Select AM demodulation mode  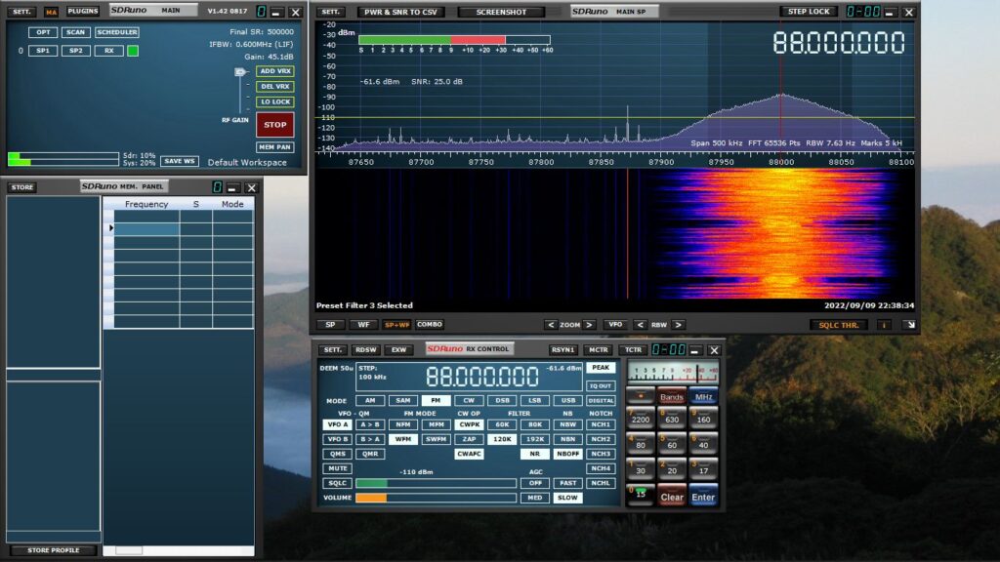click(x=370, y=401)
